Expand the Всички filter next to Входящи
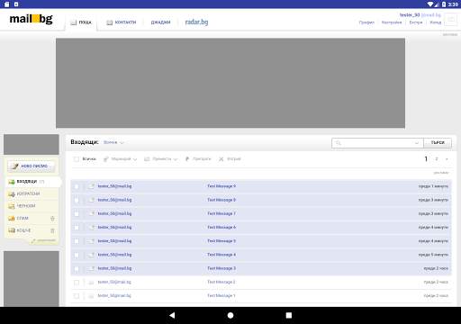The width and height of the screenshot is (461, 324). (x=113, y=142)
